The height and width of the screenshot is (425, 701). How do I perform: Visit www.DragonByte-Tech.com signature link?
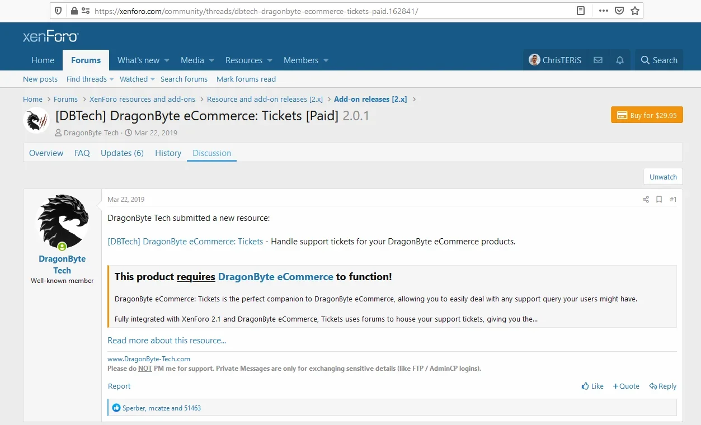click(x=149, y=358)
